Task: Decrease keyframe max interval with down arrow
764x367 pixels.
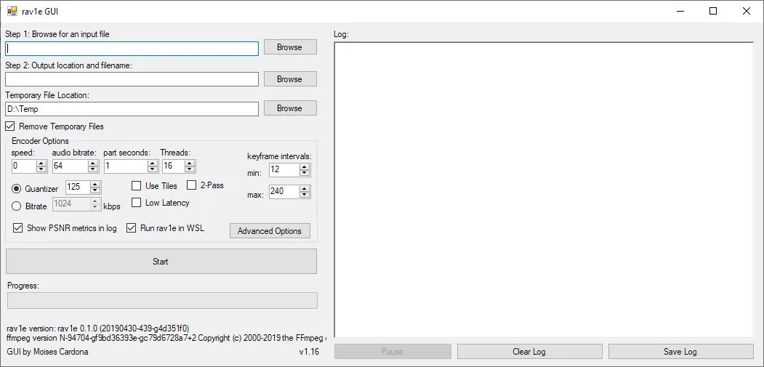Action: click(x=305, y=195)
